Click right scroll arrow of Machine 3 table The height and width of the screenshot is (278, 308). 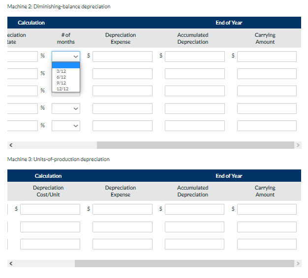298,263
